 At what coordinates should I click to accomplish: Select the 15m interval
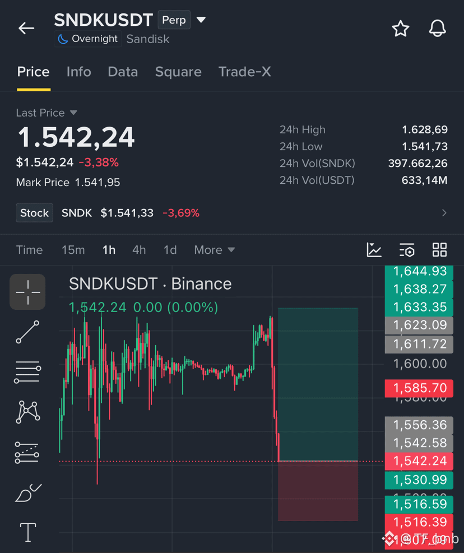pos(73,250)
